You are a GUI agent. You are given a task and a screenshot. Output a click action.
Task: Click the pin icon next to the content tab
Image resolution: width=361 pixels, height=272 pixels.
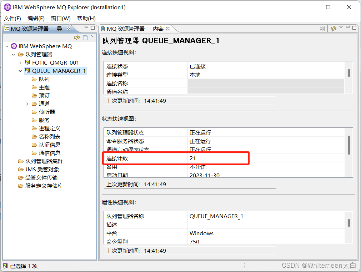click(323, 28)
